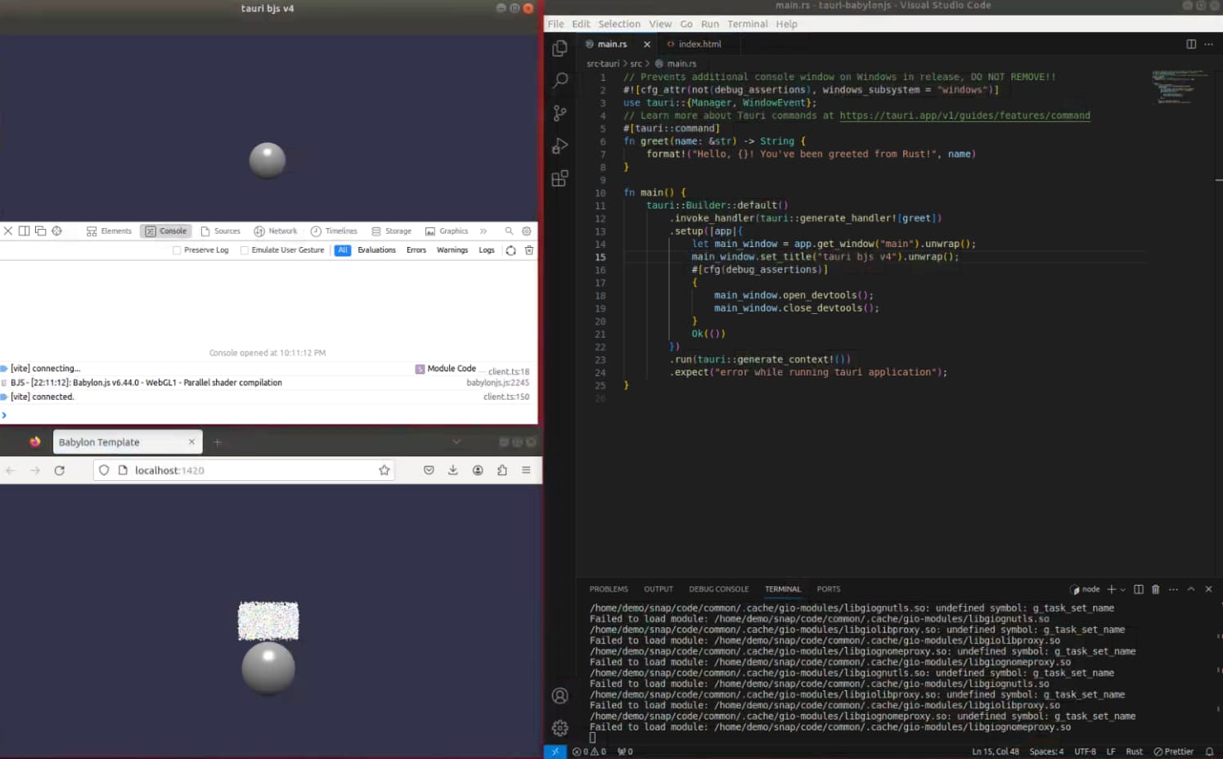Viewport: 1223px width, 759px height.
Task: Open the VS Code Explorer icon
Action: point(560,48)
